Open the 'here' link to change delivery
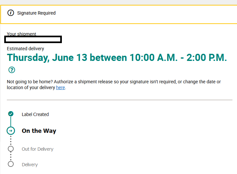 coord(61,87)
